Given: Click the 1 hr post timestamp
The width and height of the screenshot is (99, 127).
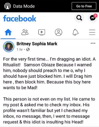Looking at the screenshot, I should [20, 49].
